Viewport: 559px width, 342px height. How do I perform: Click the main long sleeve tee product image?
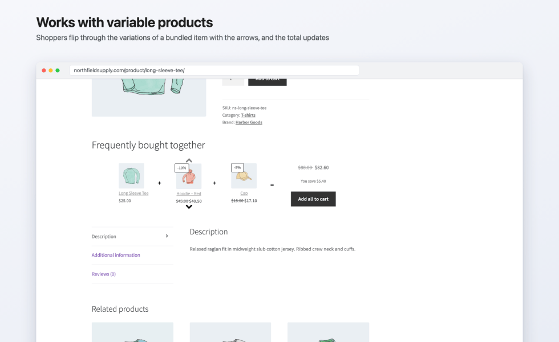tap(149, 97)
